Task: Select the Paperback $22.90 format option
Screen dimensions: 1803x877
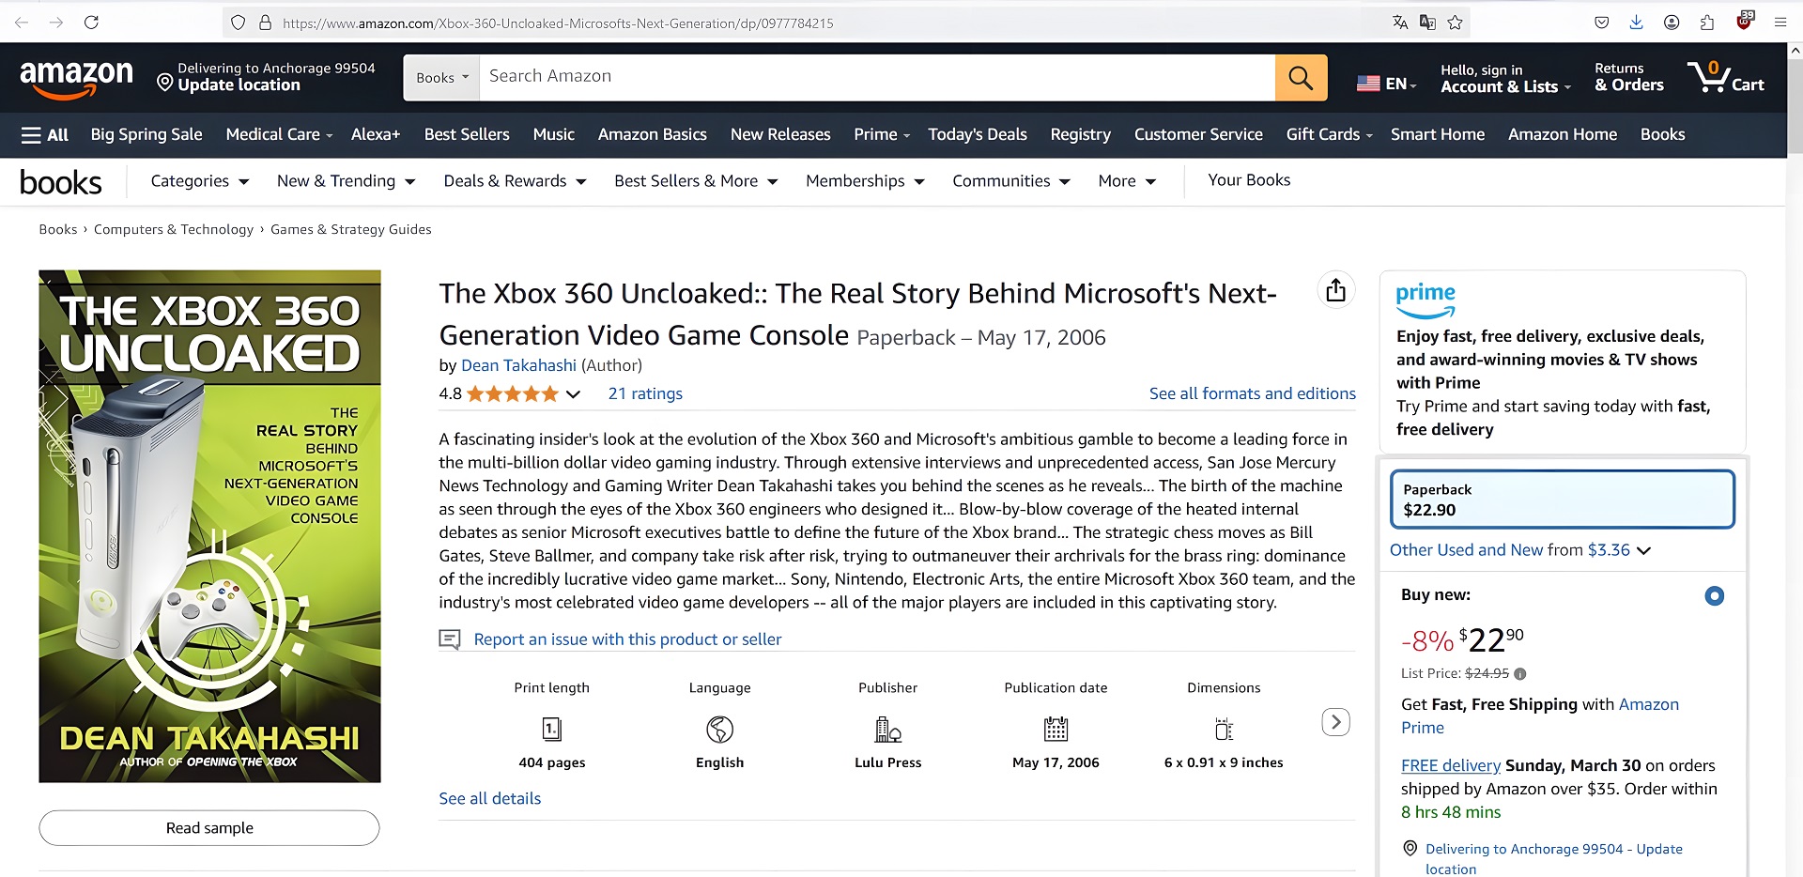Action: click(x=1562, y=500)
